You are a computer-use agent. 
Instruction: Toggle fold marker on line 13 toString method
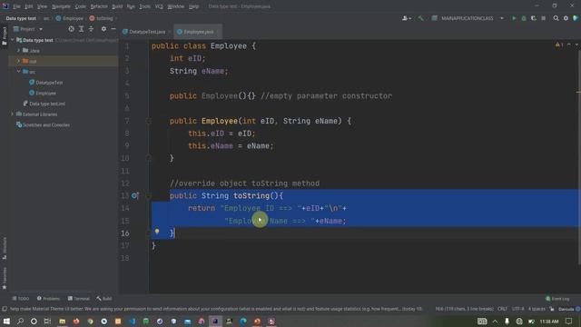(149, 196)
